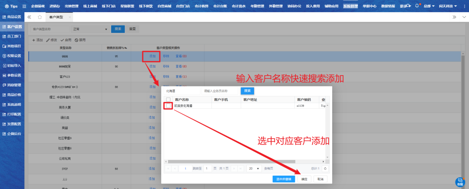Click the 选中并继续 button

[x=284, y=179]
